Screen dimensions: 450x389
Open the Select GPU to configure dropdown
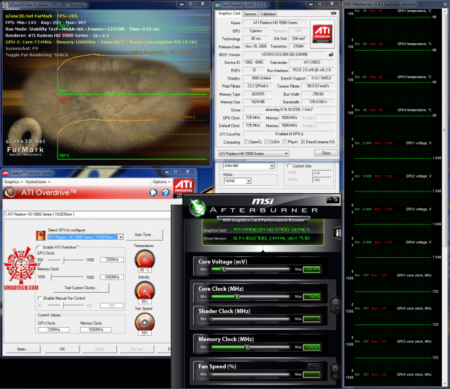coord(121,237)
